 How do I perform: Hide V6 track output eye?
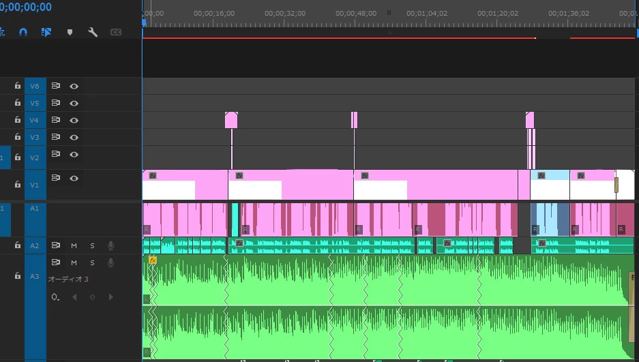click(x=74, y=87)
